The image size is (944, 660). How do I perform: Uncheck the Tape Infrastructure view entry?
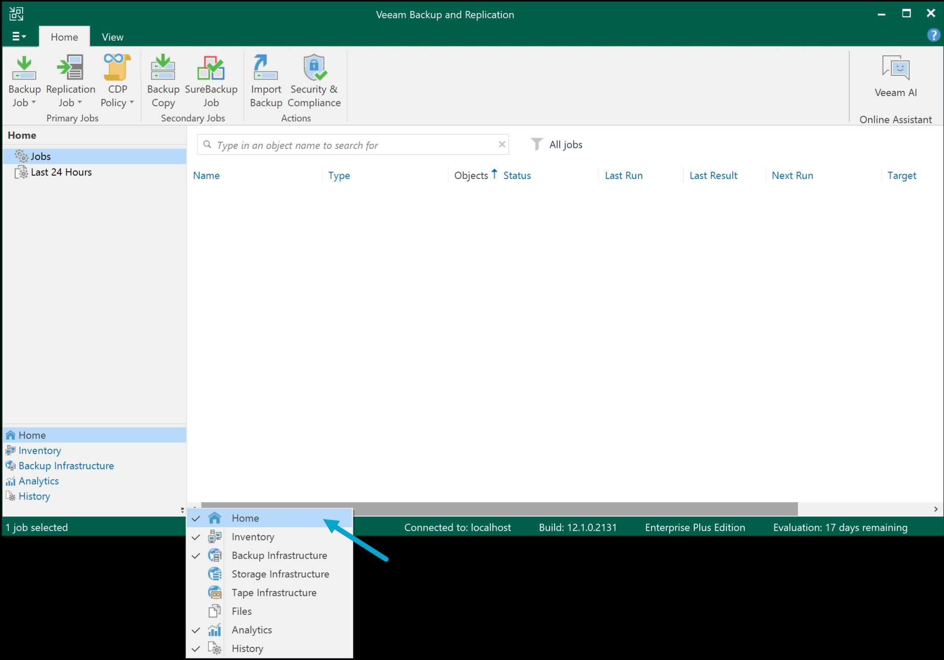[x=273, y=592]
